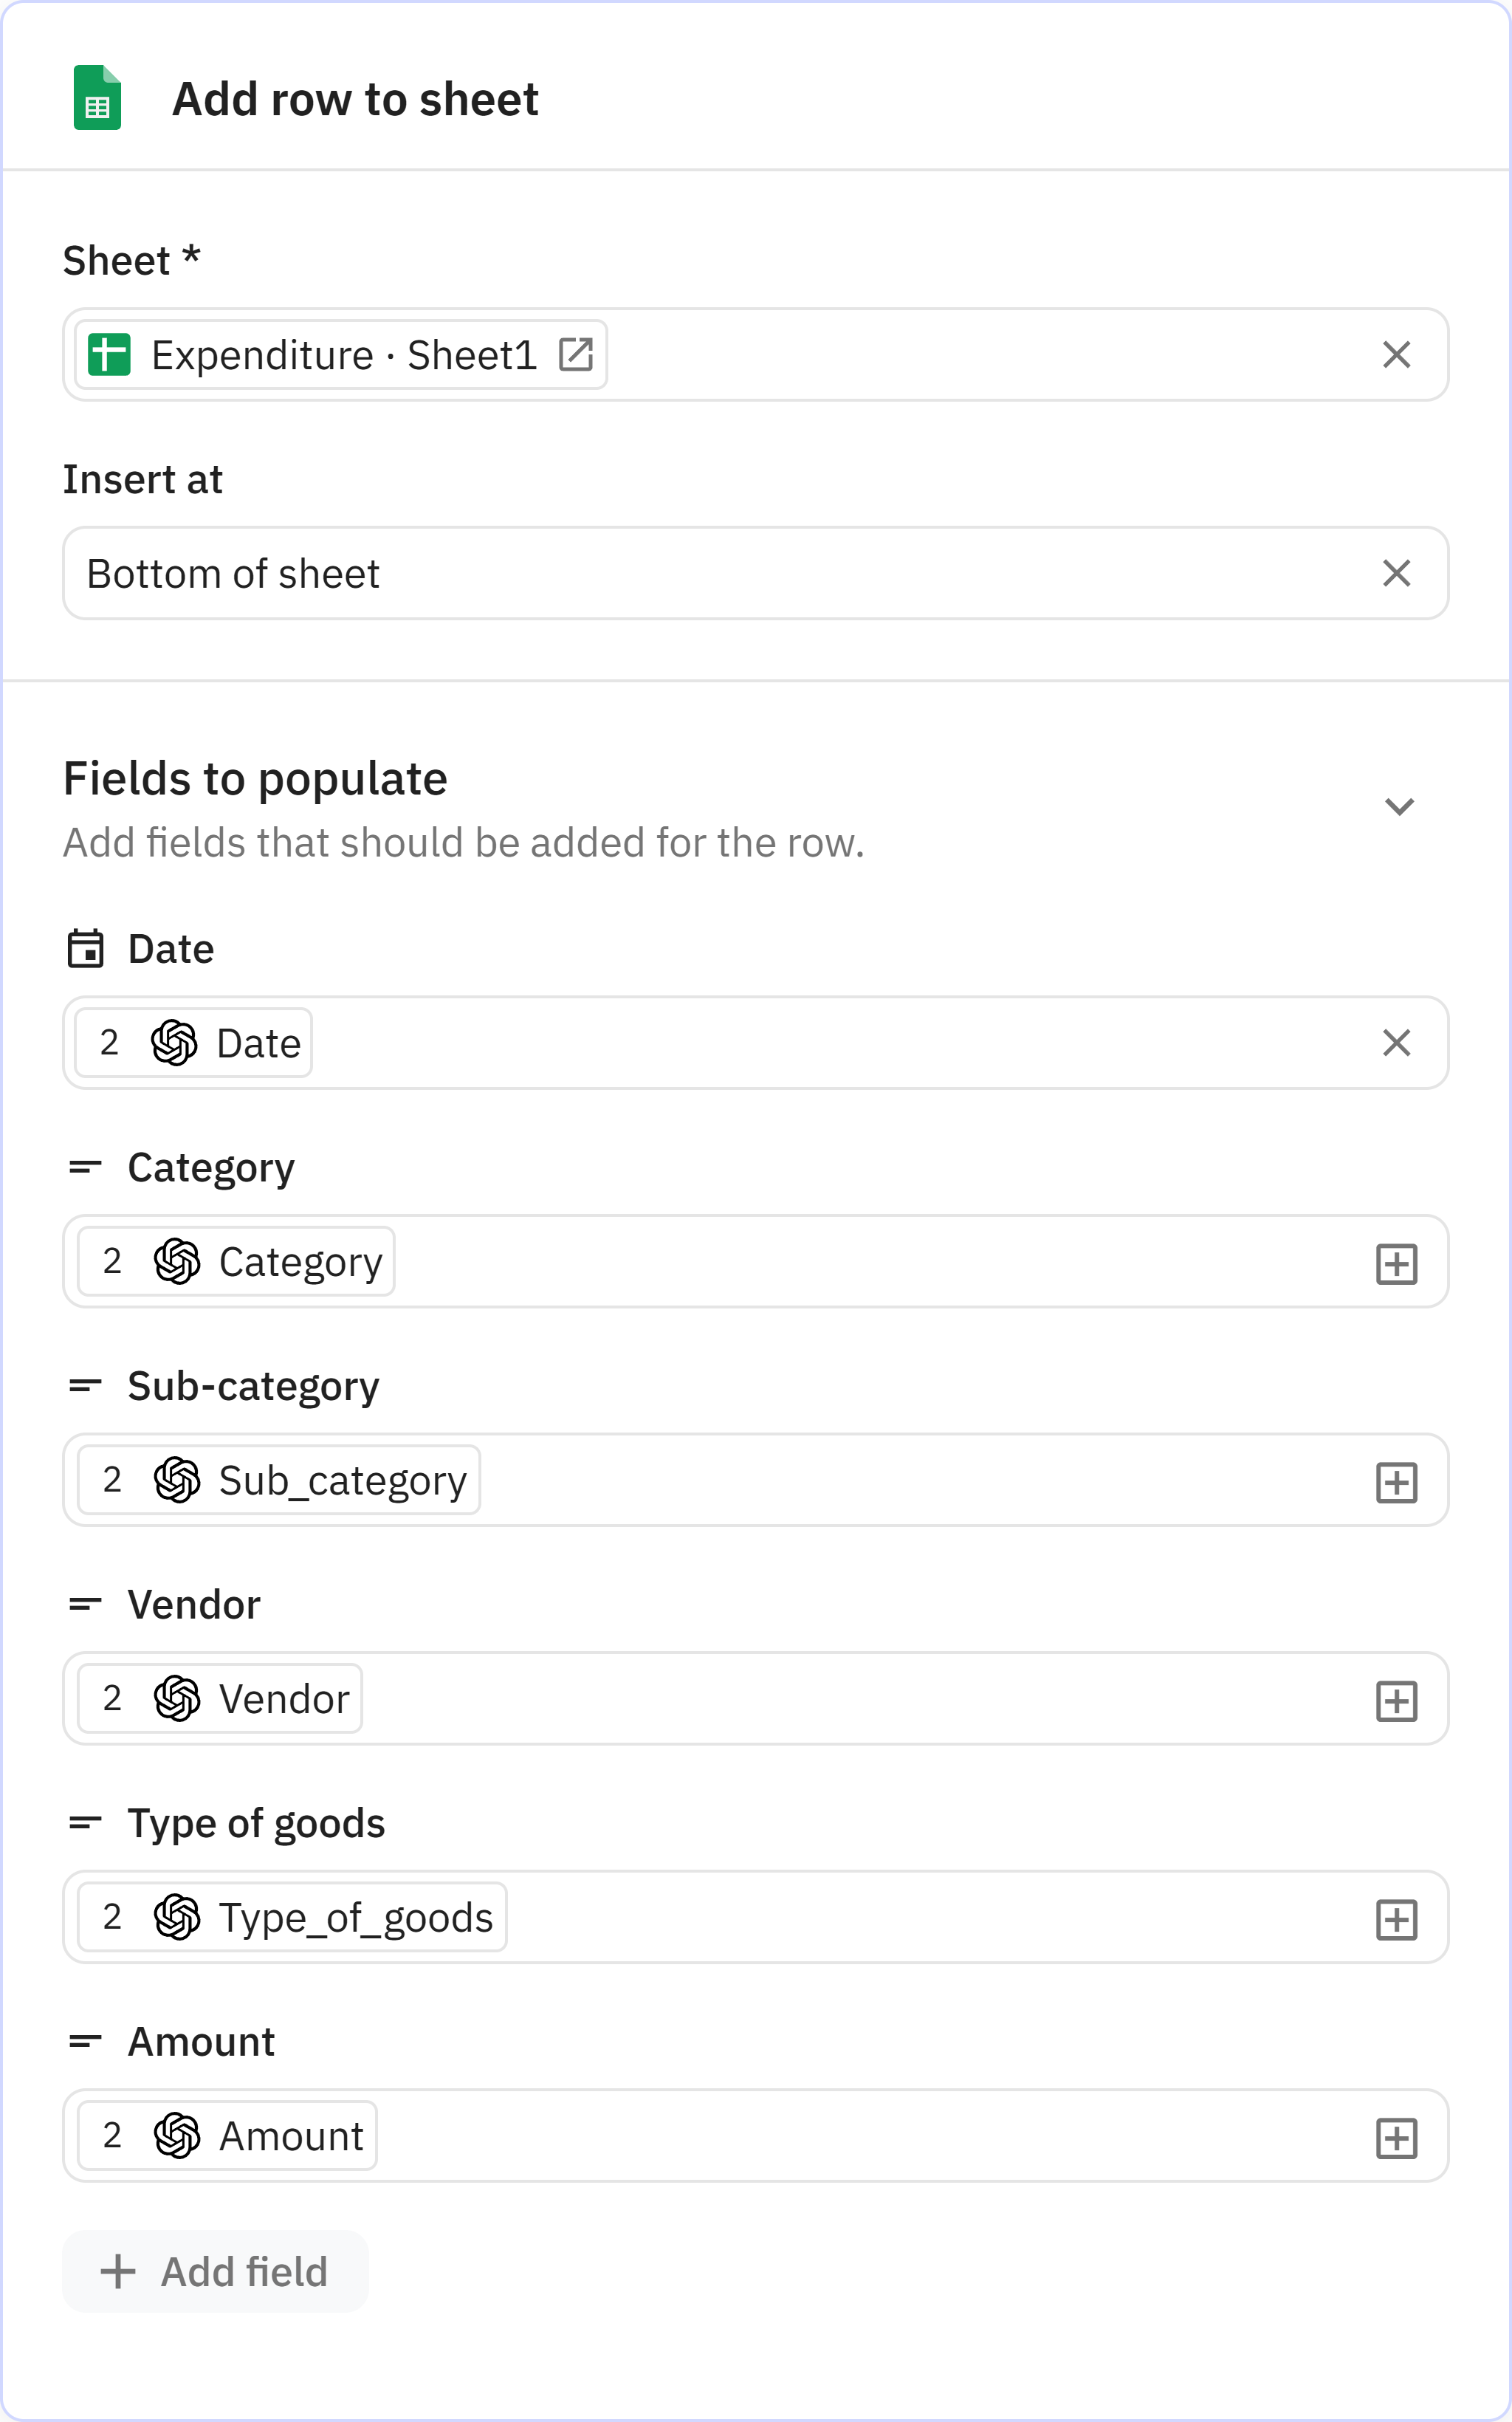Screen dimensions: 1512x2422
Task: Open the insert button on Sub-category field
Action: [1396, 1481]
